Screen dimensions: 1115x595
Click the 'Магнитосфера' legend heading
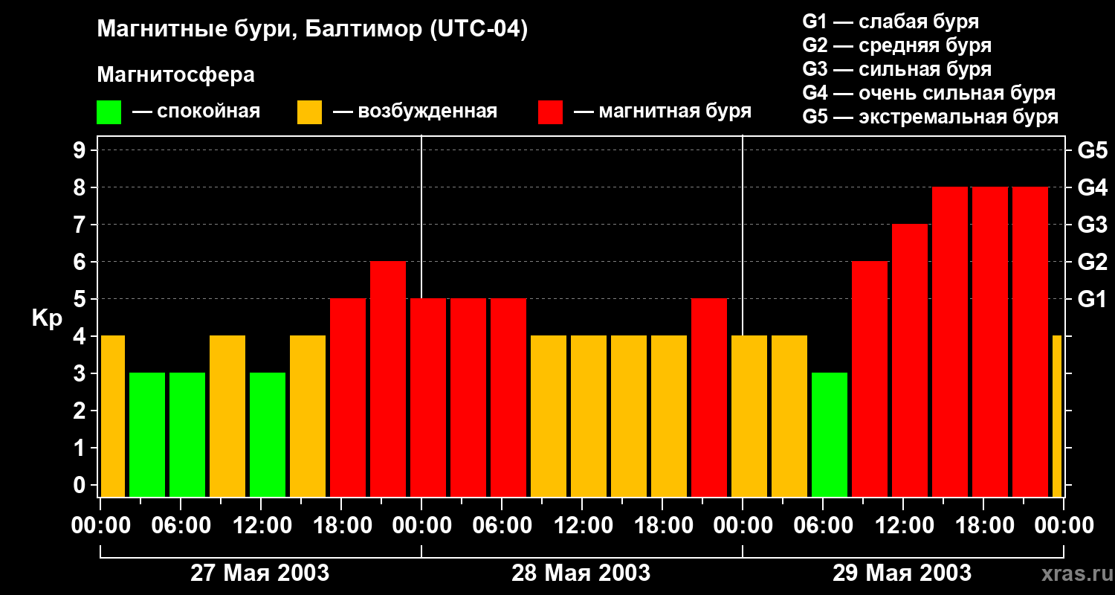click(175, 75)
